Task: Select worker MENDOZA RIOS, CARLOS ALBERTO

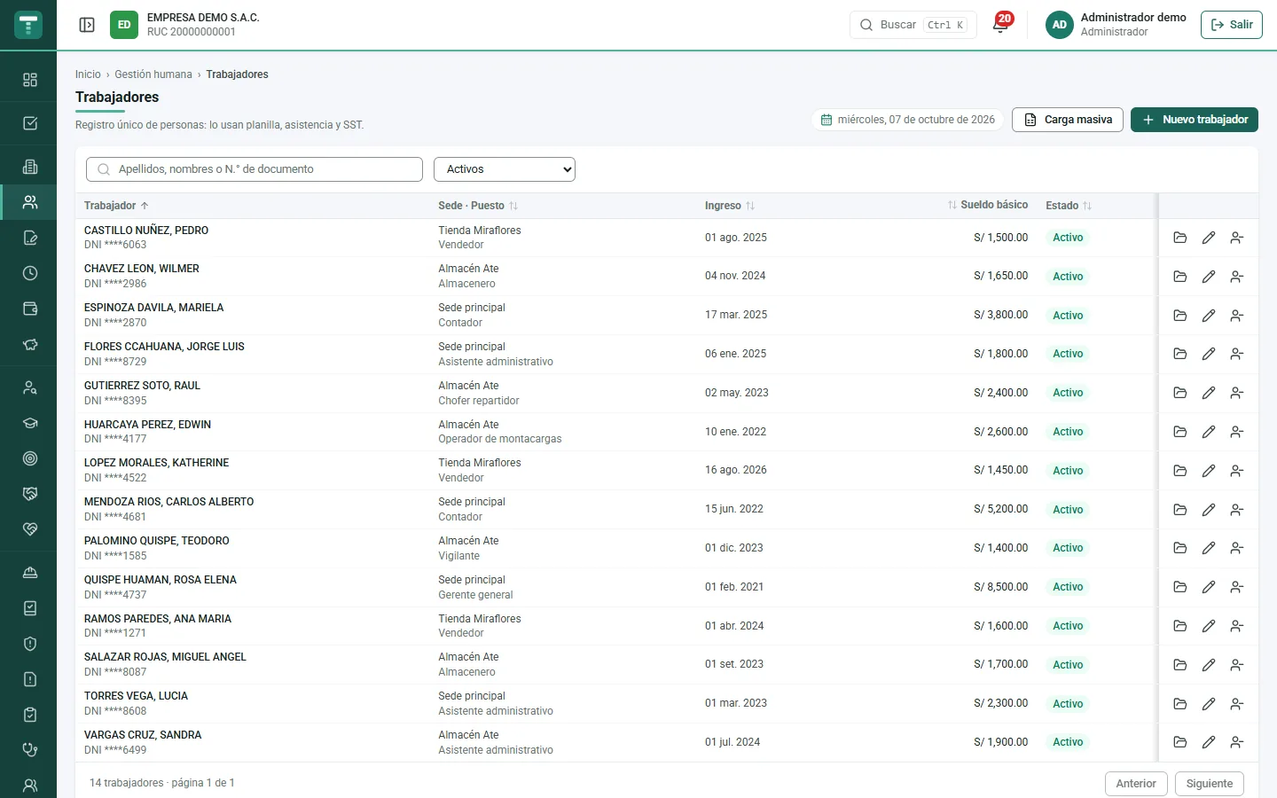Action: (x=168, y=502)
